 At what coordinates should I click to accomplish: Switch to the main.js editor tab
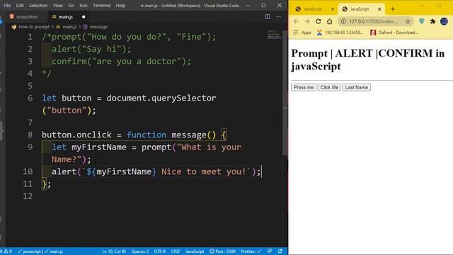(66, 17)
